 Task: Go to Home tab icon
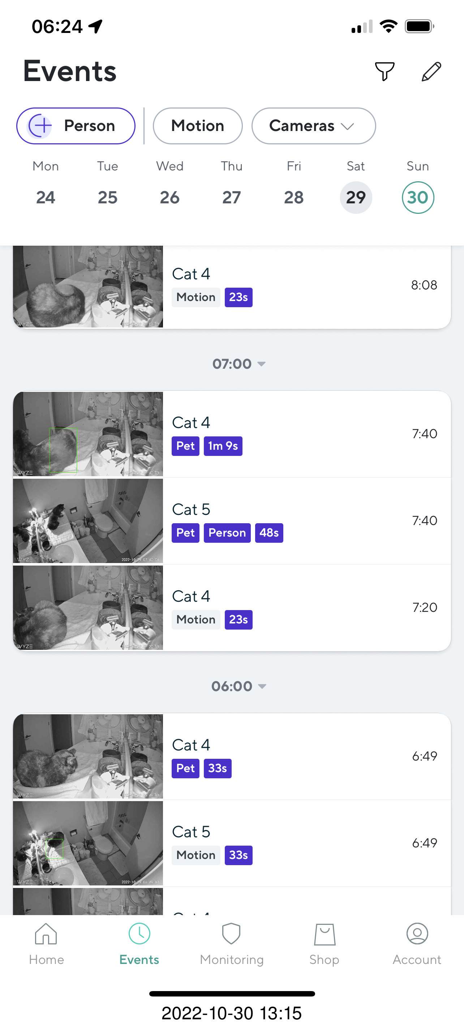pos(46,934)
